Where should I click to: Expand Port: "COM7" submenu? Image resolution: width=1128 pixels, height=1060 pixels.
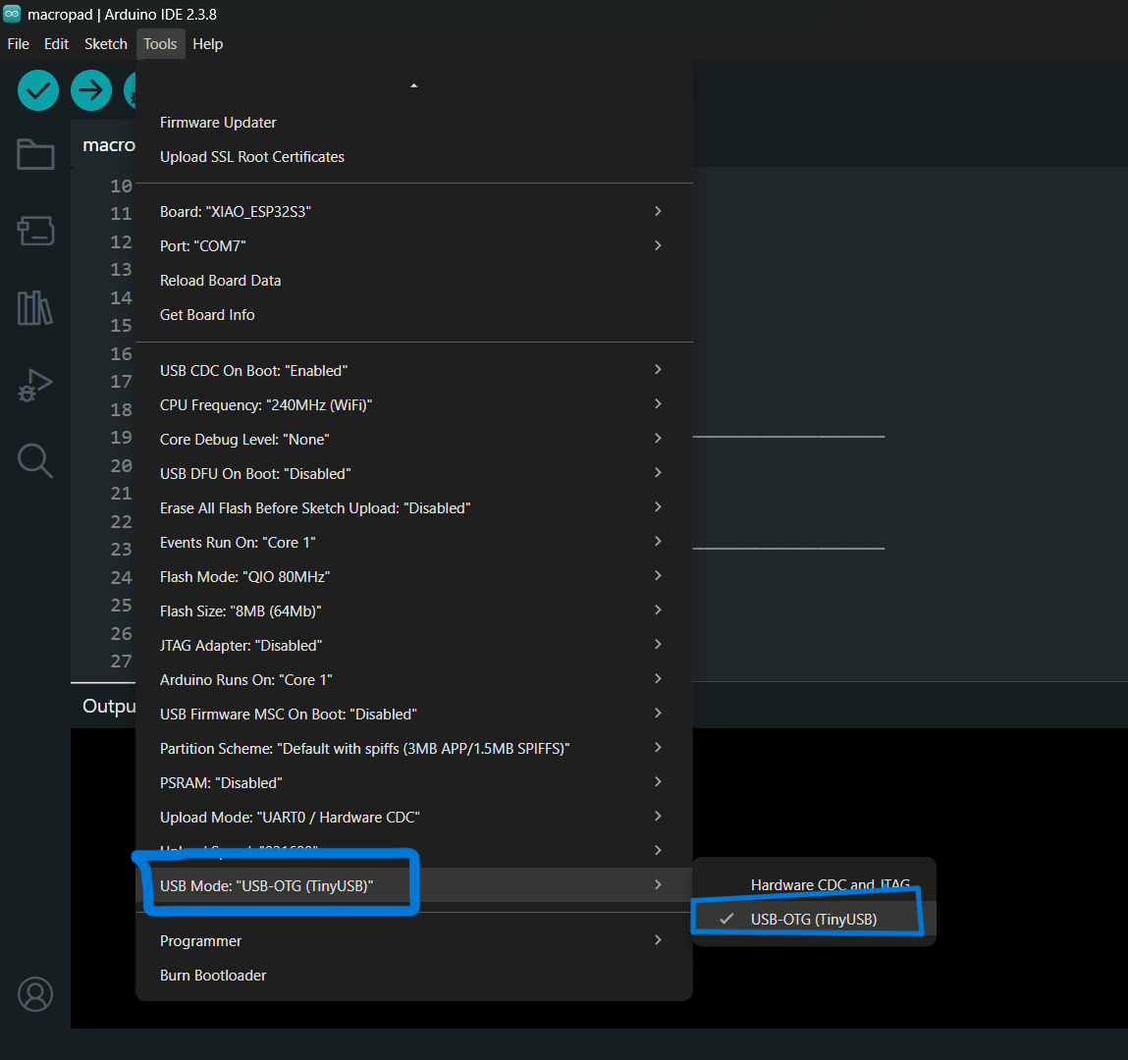(x=413, y=246)
